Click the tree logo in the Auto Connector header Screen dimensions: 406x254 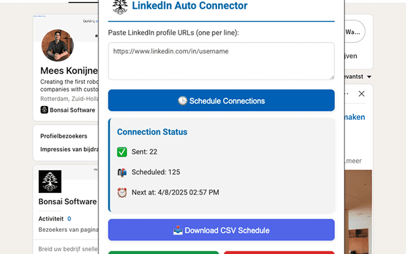pyautogui.click(x=120, y=7)
